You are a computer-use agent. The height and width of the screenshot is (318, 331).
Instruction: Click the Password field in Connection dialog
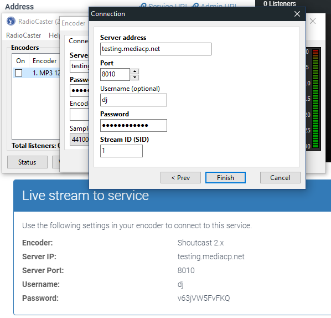[x=133, y=126]
